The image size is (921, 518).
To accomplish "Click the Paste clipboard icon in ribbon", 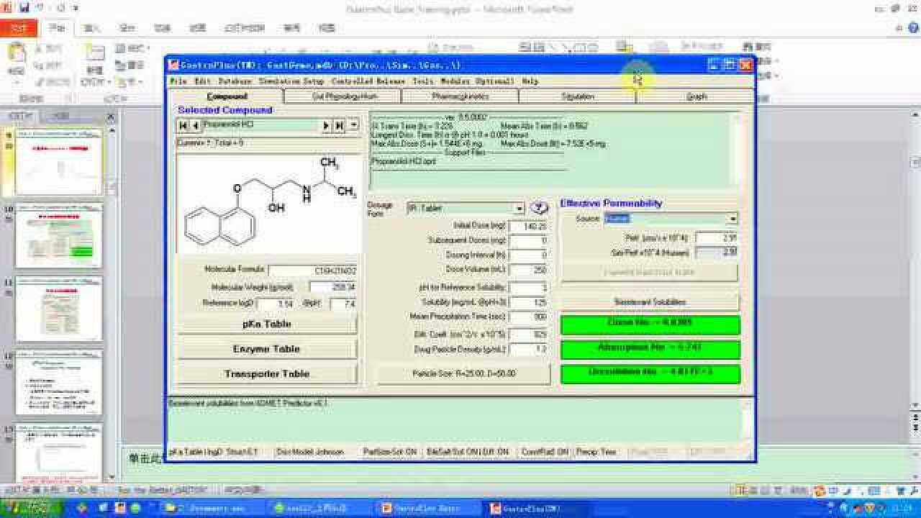I will [x=16, y=55].
